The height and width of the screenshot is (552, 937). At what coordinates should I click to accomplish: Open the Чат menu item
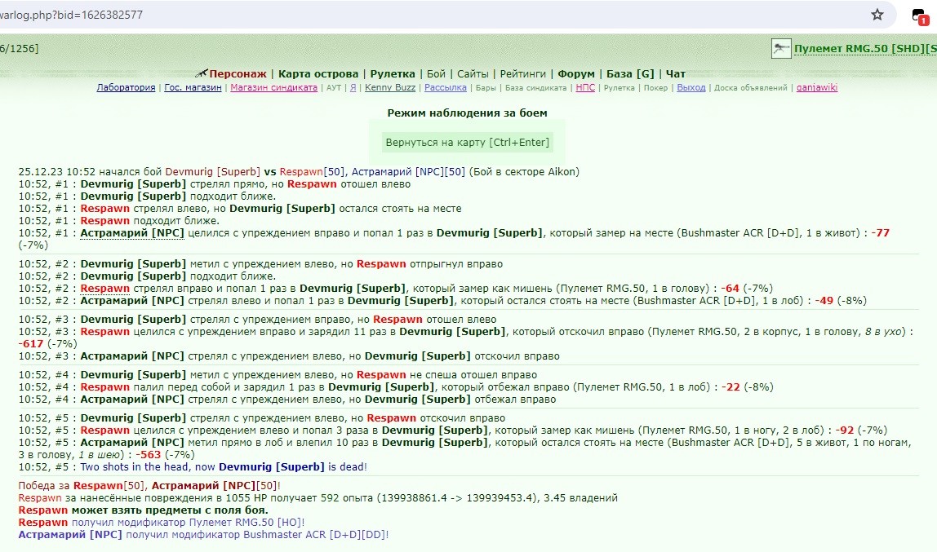click(x=675, y=74)
